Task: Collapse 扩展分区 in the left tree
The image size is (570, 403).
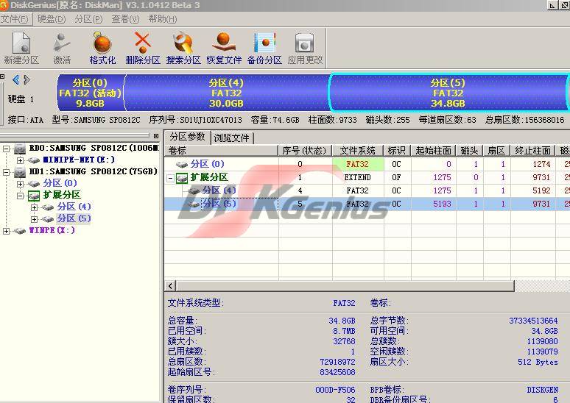Action: pos(20,196)
